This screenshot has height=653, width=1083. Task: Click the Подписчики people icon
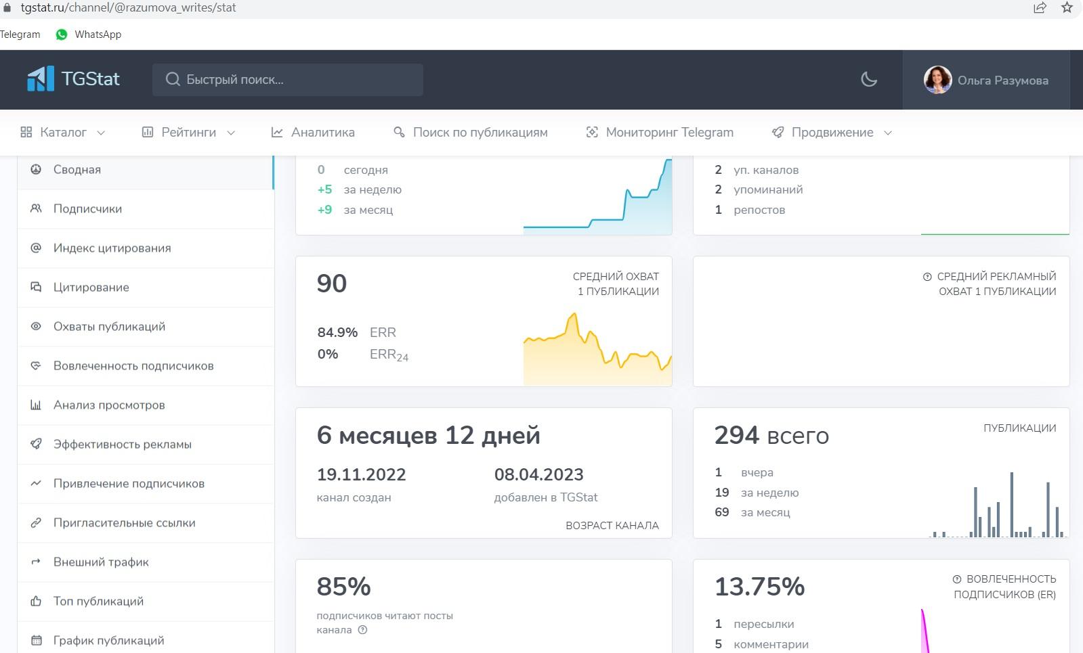36,209
